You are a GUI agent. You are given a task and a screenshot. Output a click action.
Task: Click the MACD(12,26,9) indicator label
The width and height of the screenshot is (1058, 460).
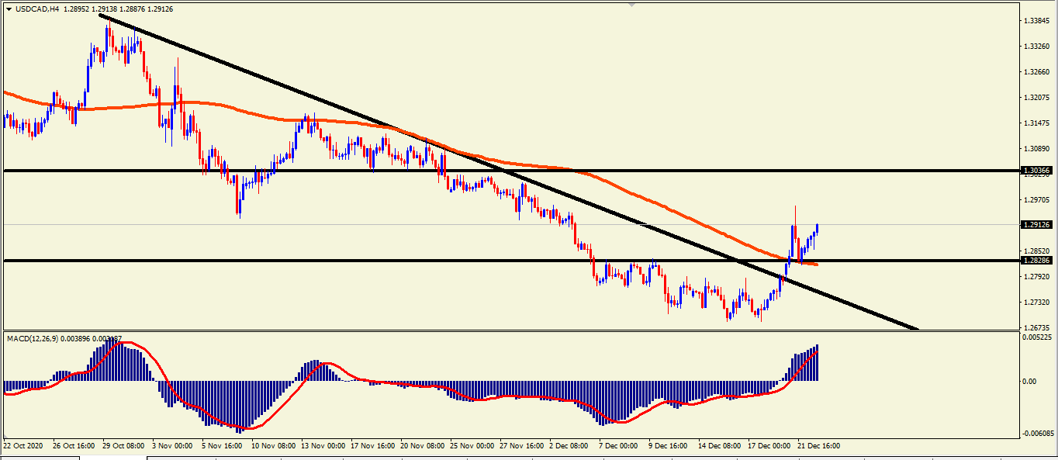tap(32, 338)
